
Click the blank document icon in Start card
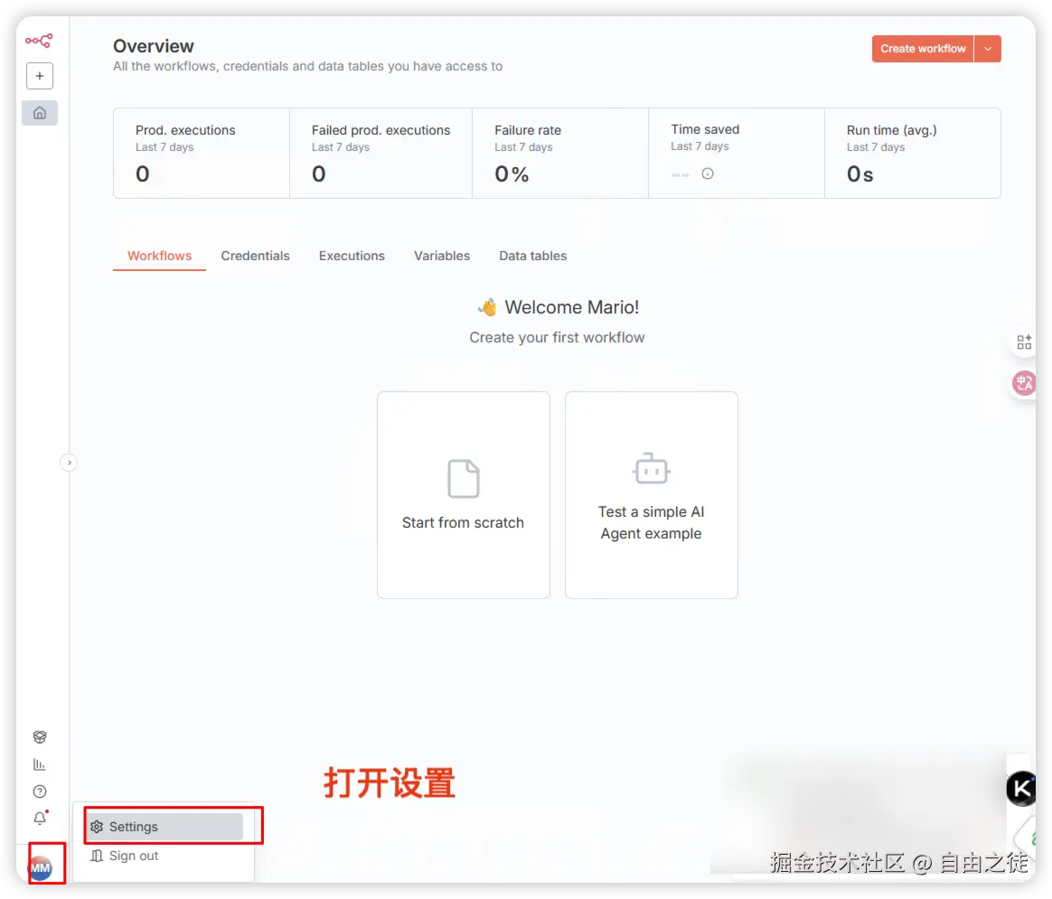pos(464,479)
